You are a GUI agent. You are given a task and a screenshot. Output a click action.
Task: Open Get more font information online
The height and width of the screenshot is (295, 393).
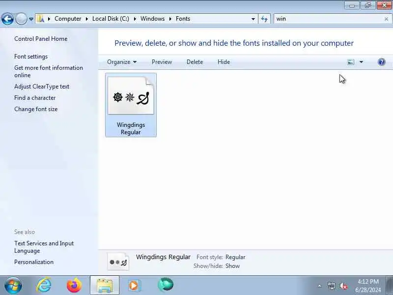(x=48, y=71)
